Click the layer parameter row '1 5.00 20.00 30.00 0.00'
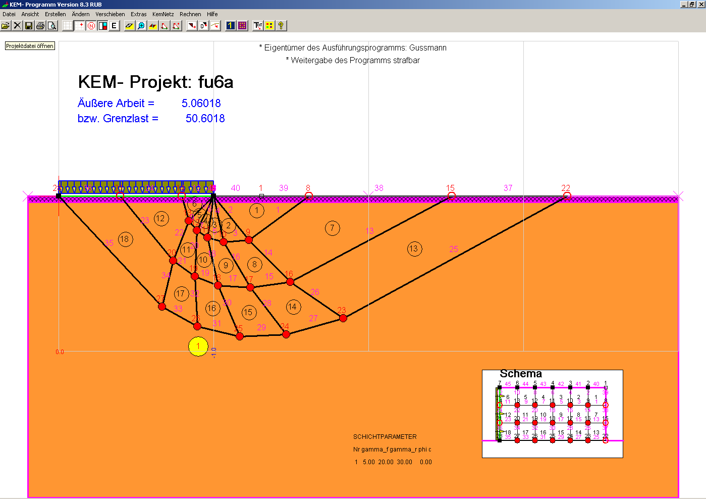This screenshot has width=706, height=499. tap(393, 462)
